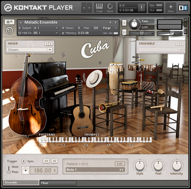The height and width of the screenshot is (189, 191).
Task: Step the 186.00 tempo arrows
Action: coord(55,170)
